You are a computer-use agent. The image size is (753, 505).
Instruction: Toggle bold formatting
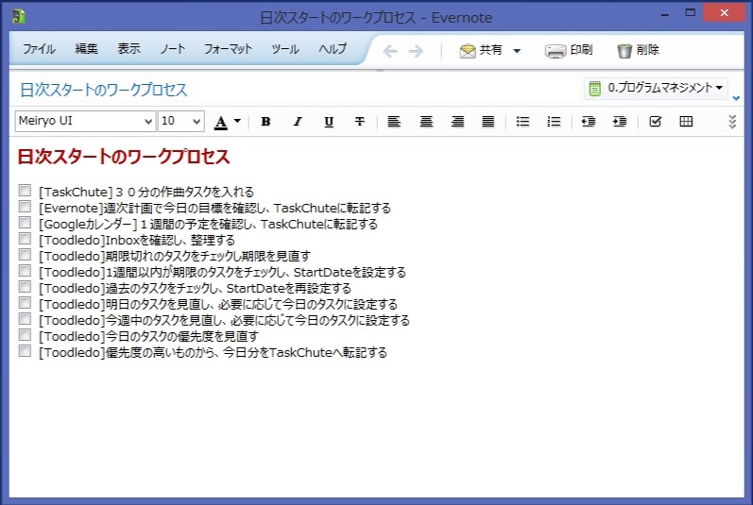tap(265, 121)
